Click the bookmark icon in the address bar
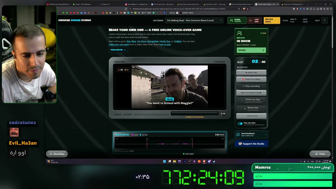Screen dimensions: 336x189 coord(126,9)
